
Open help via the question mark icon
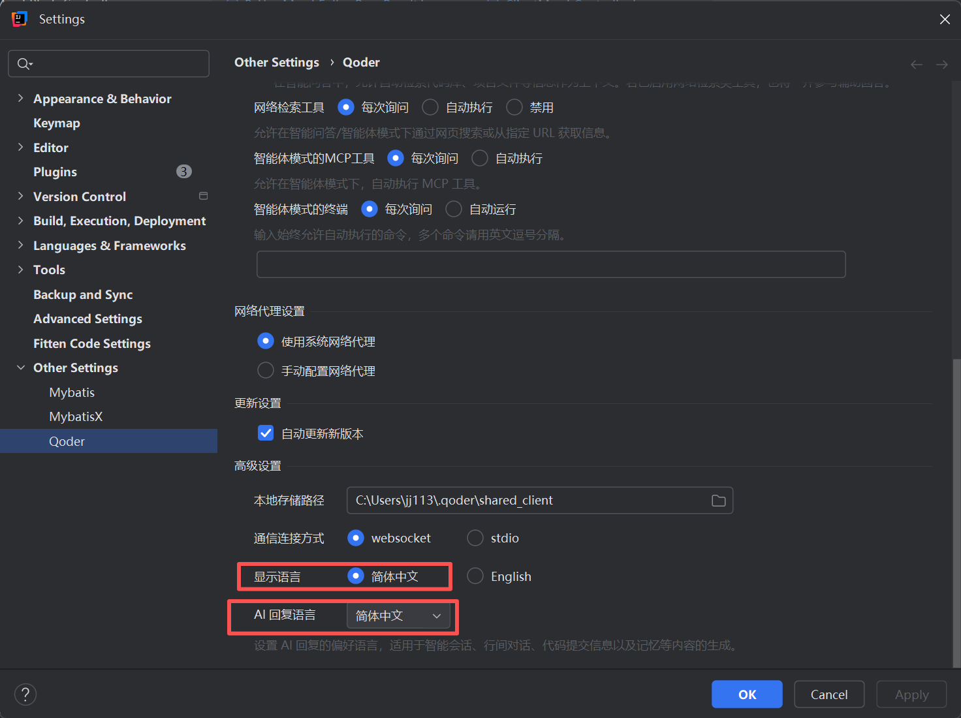coord(25,695)
